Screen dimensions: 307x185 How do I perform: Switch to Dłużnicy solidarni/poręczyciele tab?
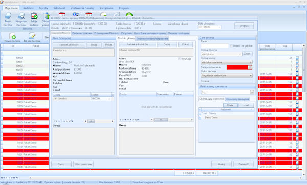coord(152,39)
